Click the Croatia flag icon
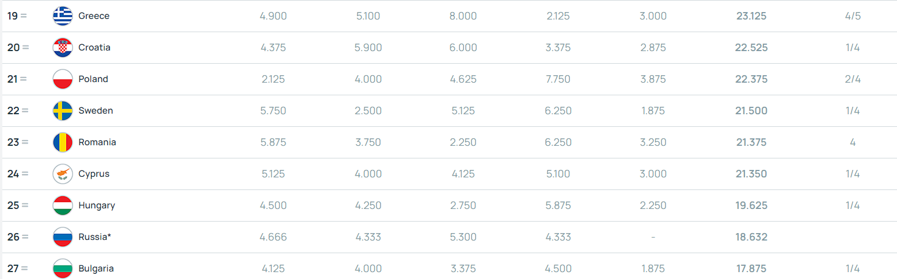Screen dimensions: 897x279 point(62,48)
